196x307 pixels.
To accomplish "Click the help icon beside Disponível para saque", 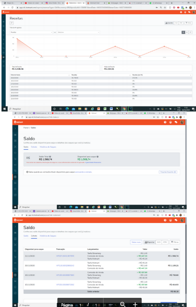I will [97, 157].
